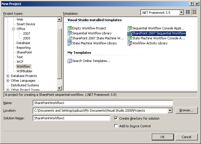Open the dialog Help question mark button

tap(191, 4)
